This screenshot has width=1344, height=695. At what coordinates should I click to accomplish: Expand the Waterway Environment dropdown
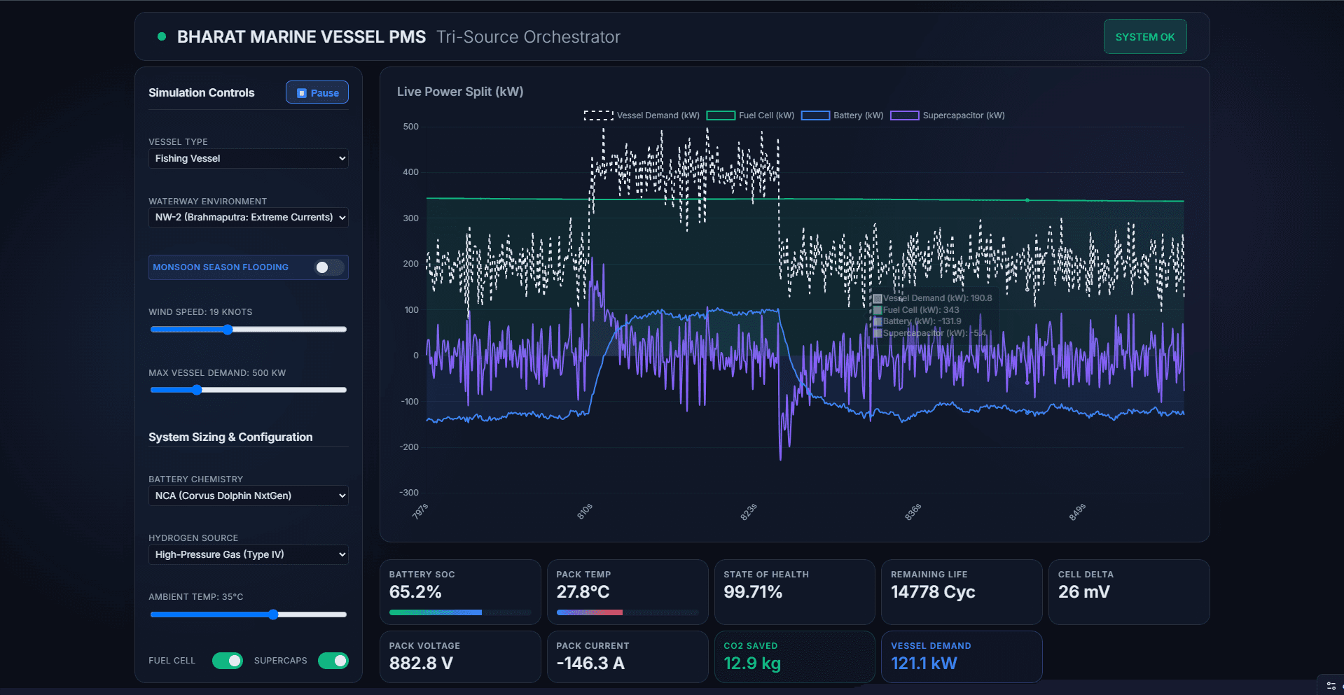click(249, 218)
